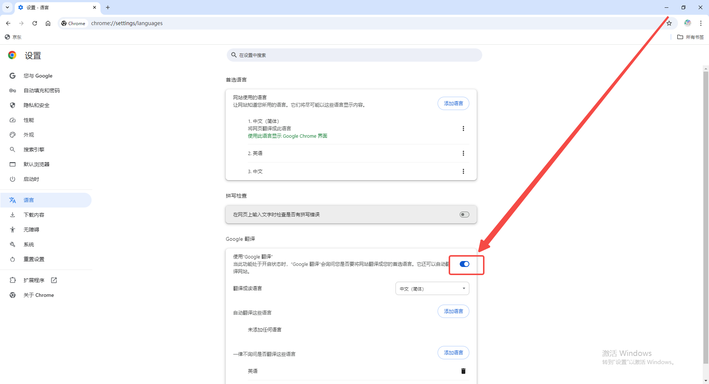Viewport: 709px width, 384px height.
Task: Click the scrollbar up arrow
Action: (x=706, y=68)
